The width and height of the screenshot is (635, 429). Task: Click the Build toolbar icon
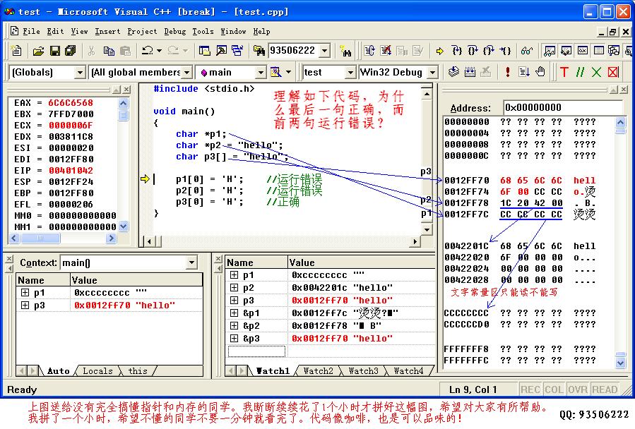coord(470,72)
